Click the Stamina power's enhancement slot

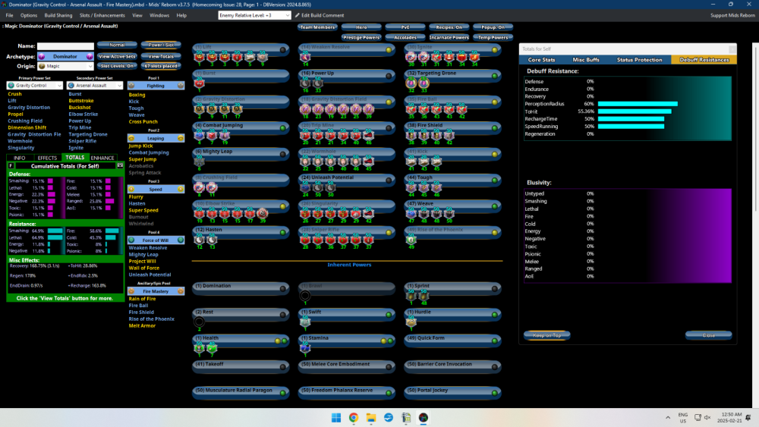[x=305, y=347]
